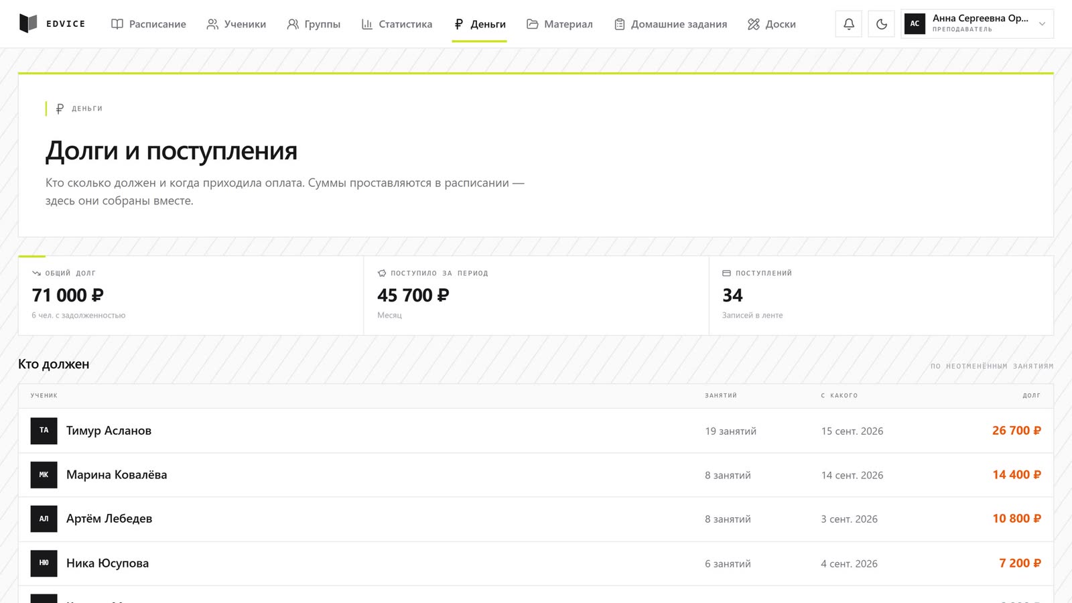Open notifications bell icon
1072x603 pixels.
click(849, 24)
